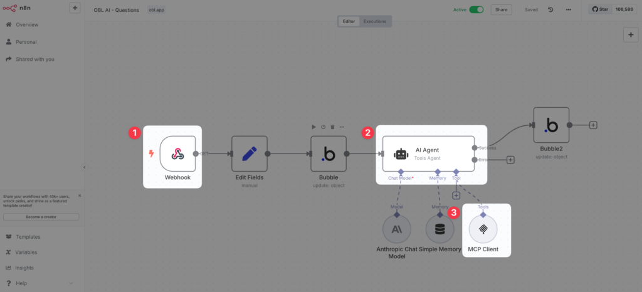This screenshot has width=642, height=292.
Task: Click the 108,586 star count
Action: (625, 9)
